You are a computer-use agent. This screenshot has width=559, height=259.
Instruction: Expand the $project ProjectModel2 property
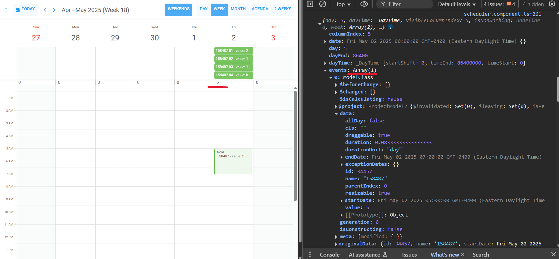click(x=336, y=106)
